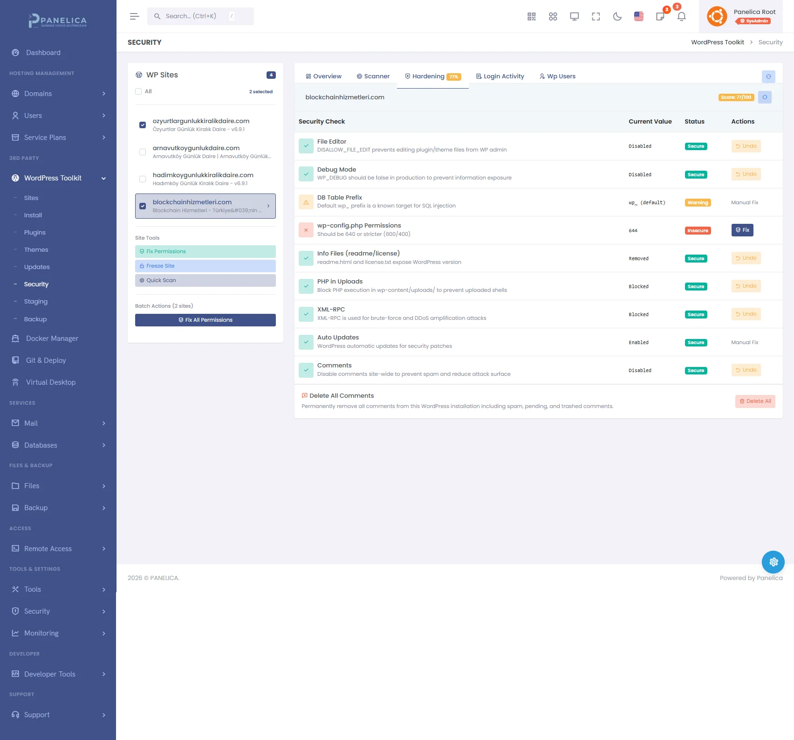The image size is (794, 740).
Task: Switch to the Scanner tab
Action: [373, 76]
